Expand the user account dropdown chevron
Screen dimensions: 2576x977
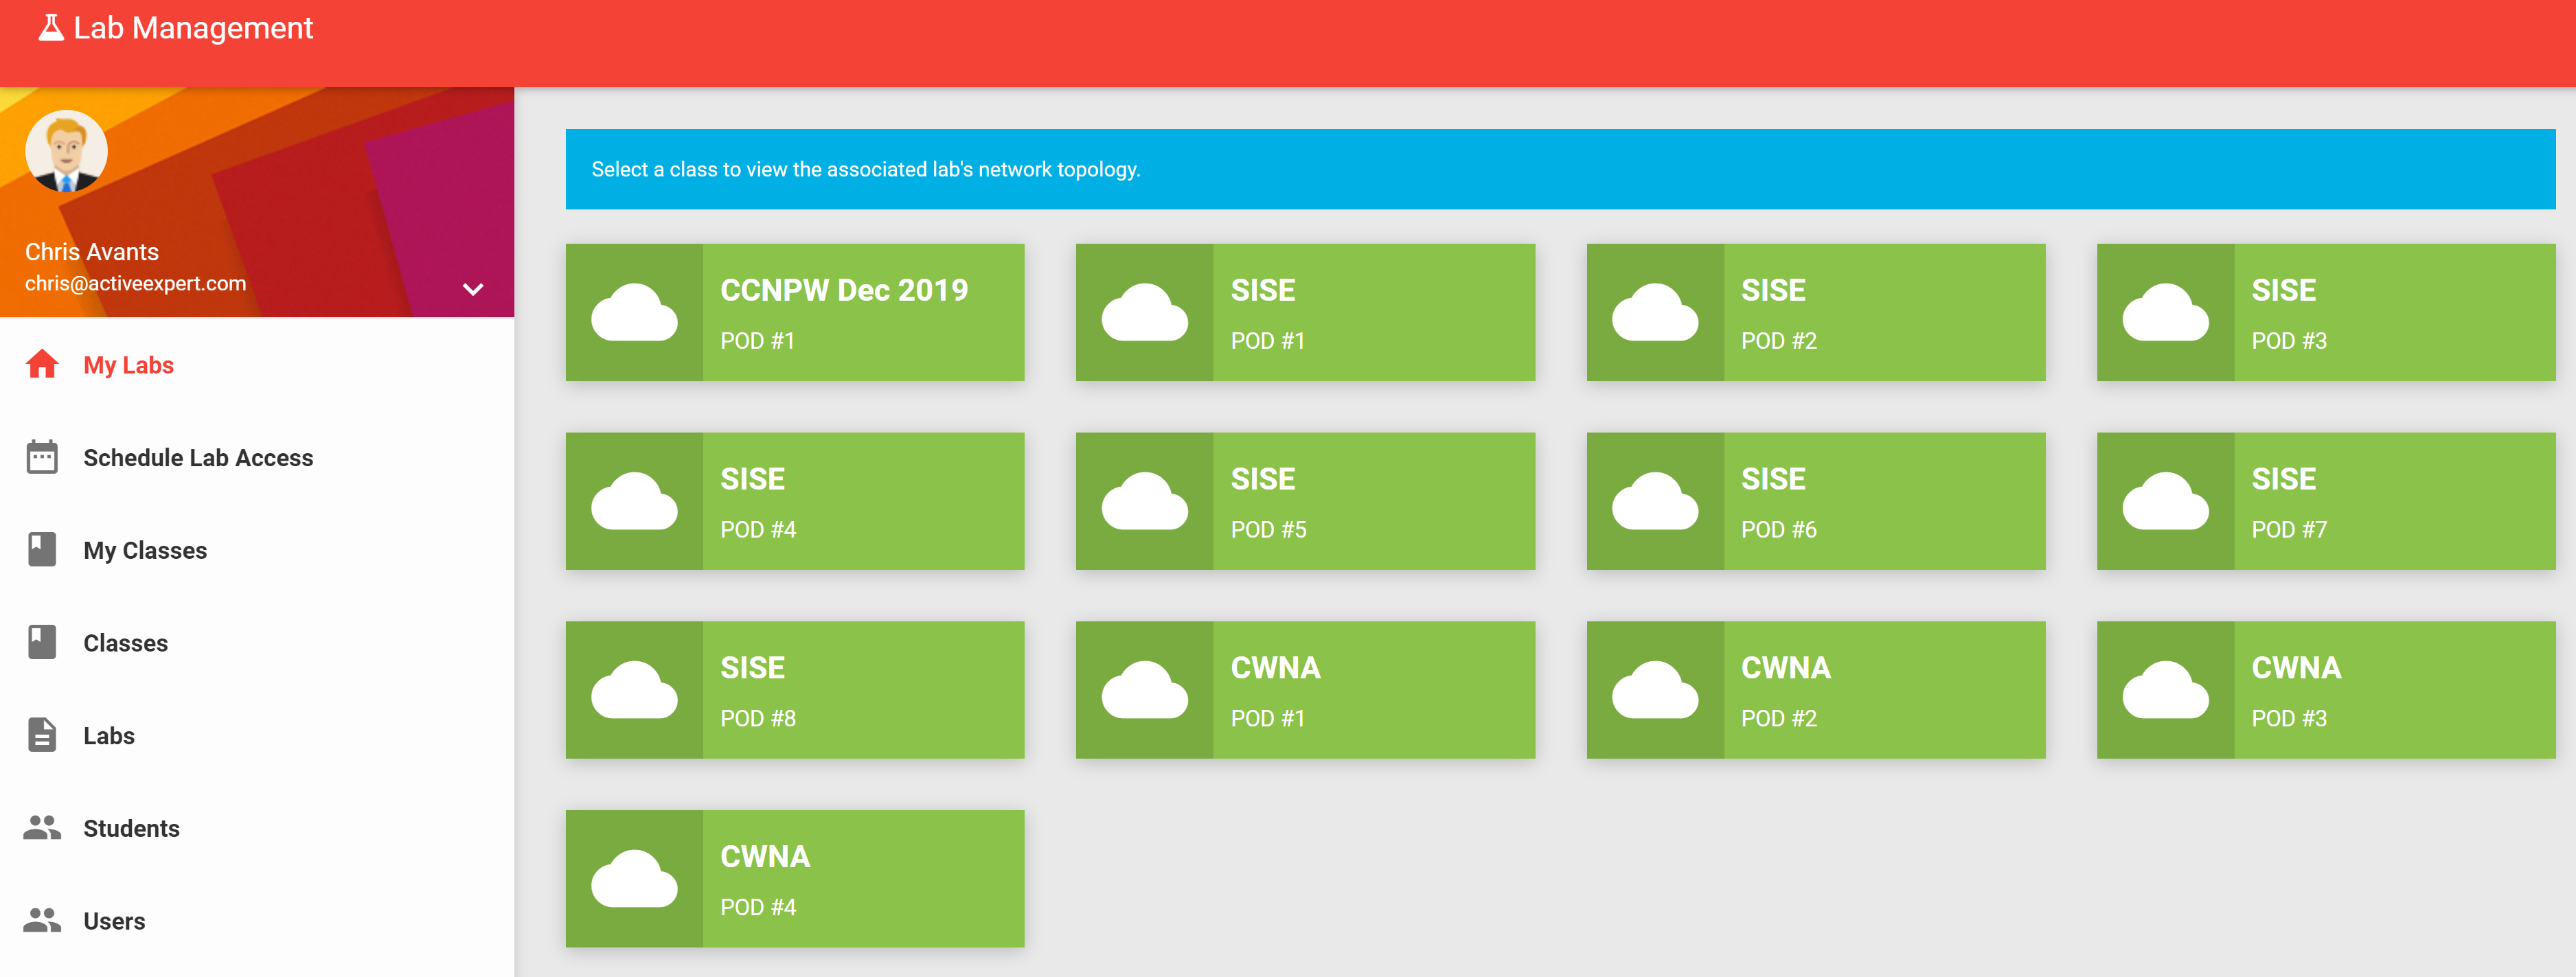tap(473, 289)
